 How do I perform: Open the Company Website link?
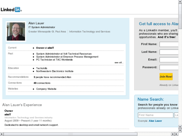pos(46,89)
